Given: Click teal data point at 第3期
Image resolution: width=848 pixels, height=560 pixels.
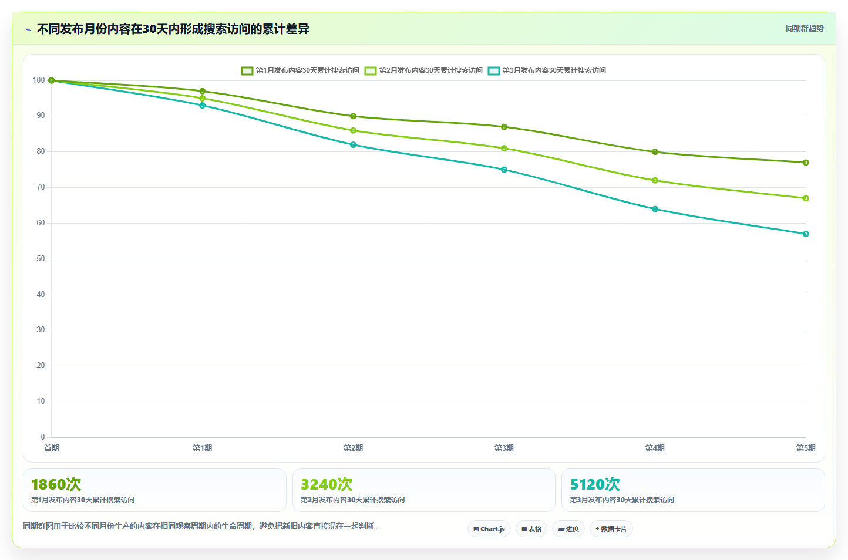Looking at the screenshot, I should [x=504, y=170].
